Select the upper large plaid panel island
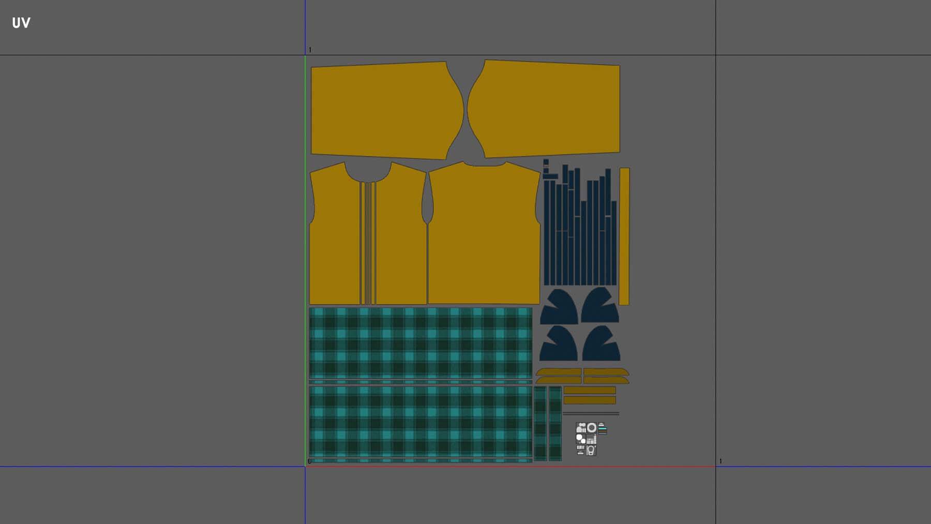This screenshot has height=524, width=931. [421, 343]
